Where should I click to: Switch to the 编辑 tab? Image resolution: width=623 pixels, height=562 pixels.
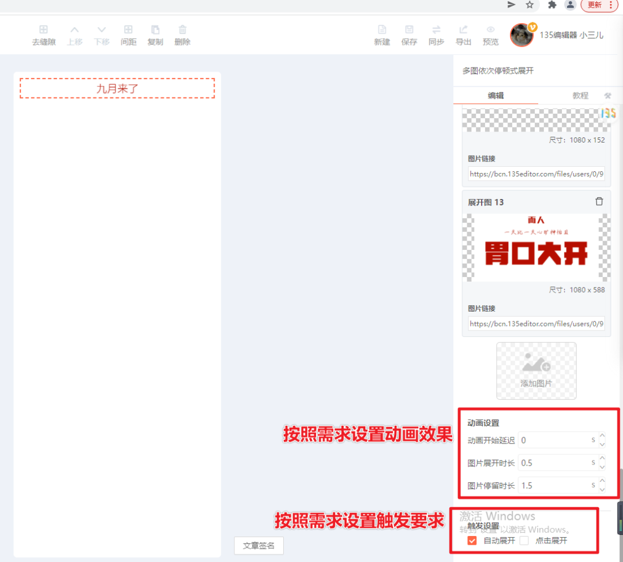pyautogui.click(x=496, y=95)
